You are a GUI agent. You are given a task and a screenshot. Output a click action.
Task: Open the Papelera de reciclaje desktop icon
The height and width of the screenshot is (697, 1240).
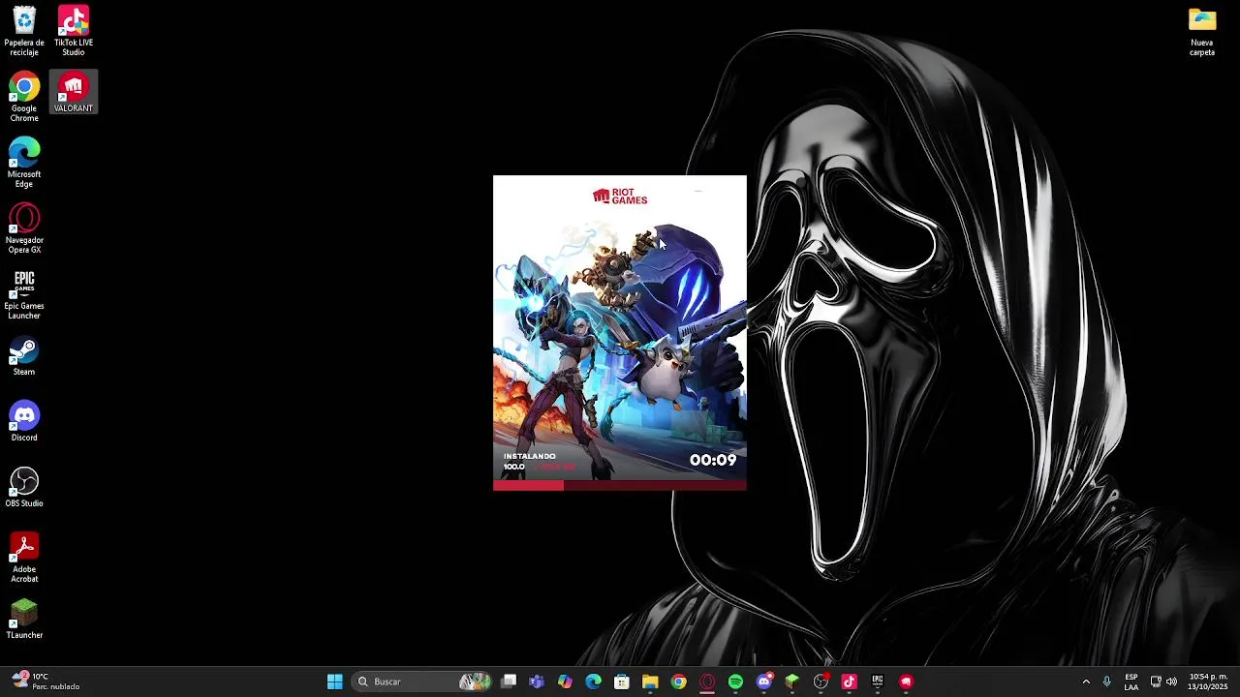point(24,31)
